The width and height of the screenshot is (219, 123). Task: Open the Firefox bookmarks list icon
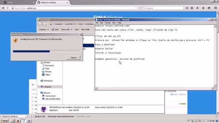(x=192, y=8)
